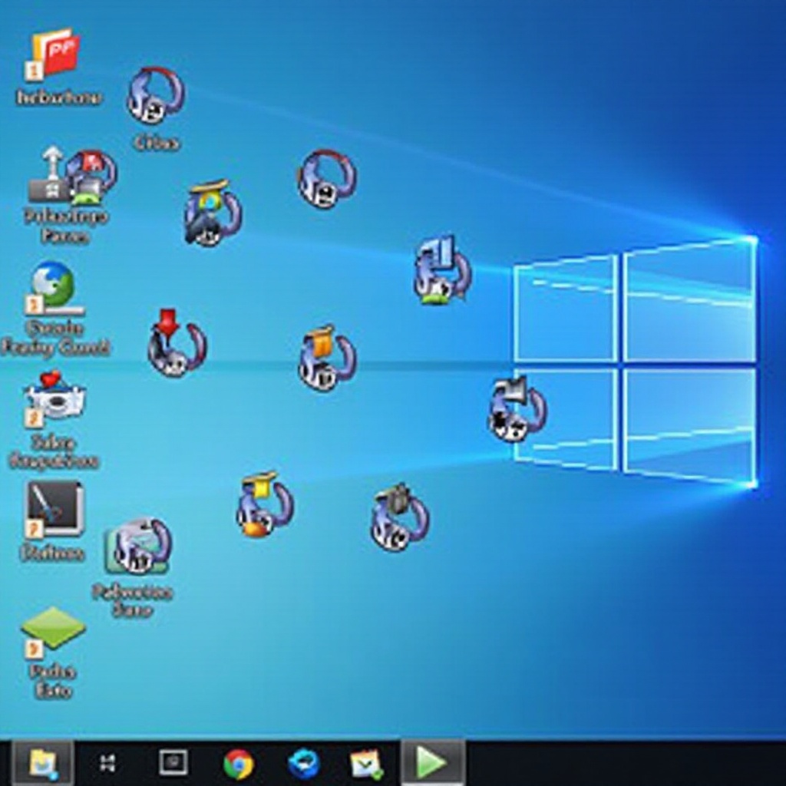Open the headphone icon on green box
The height and width of the screenshot is (786, 786).
138,547
